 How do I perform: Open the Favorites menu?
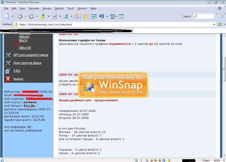34,8
